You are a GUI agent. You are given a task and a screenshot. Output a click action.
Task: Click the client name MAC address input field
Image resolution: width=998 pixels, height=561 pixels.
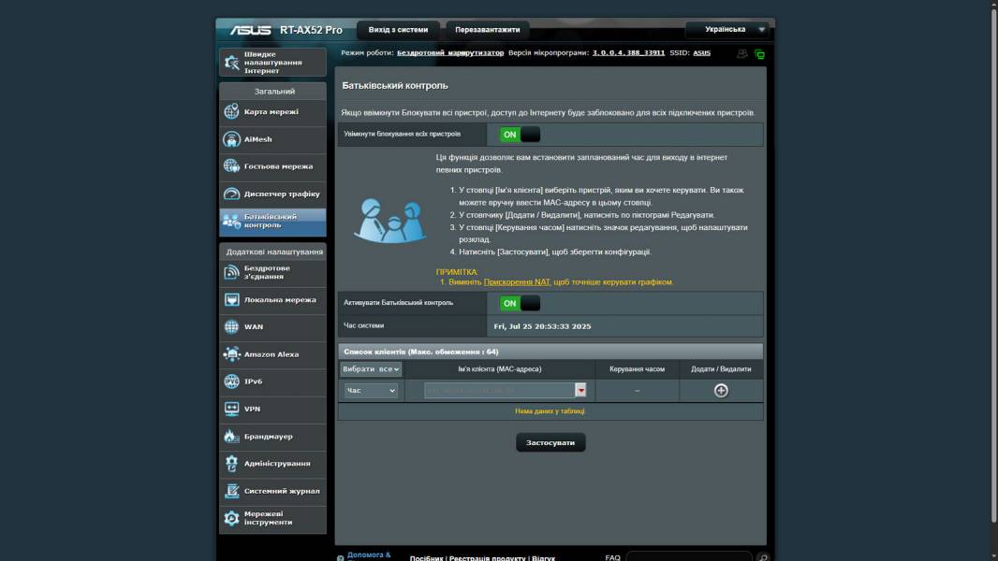click(x=499, y=391)
